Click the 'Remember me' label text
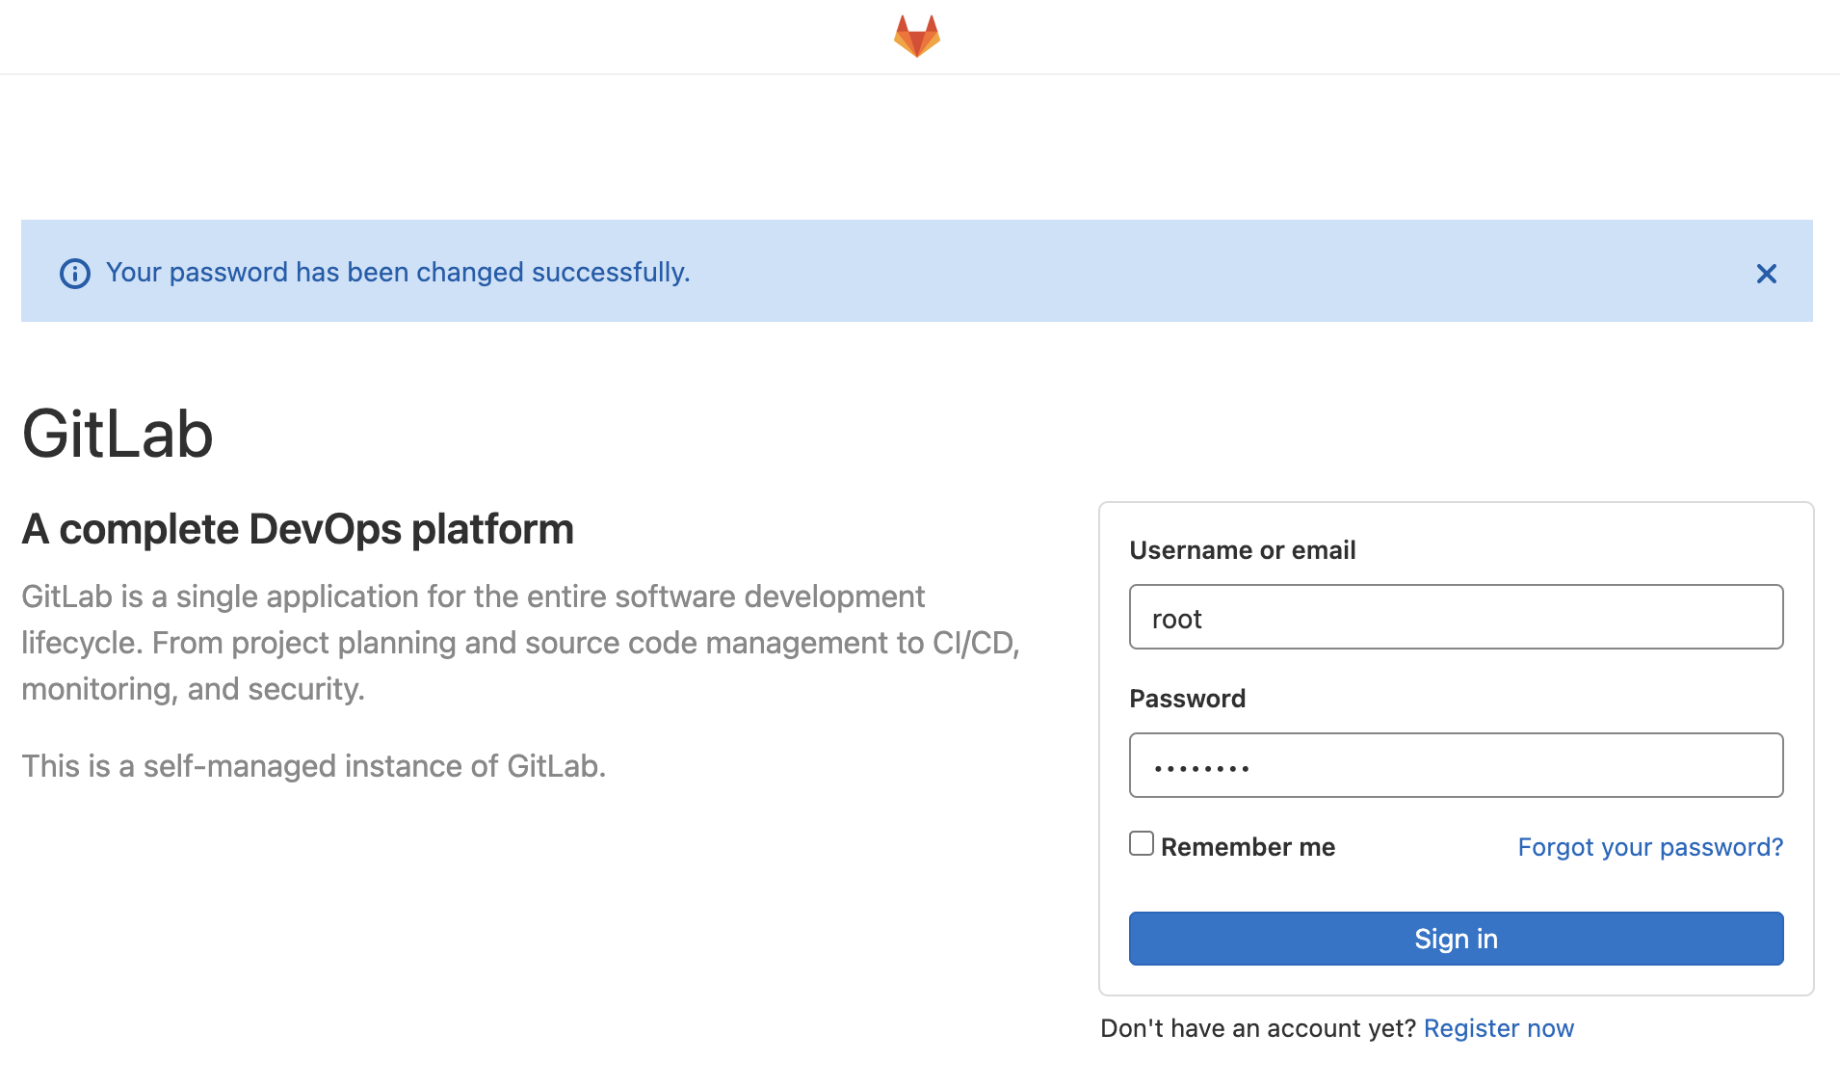The height and width of the screenshot is (1087, 1840). [x=1248, y=847]
